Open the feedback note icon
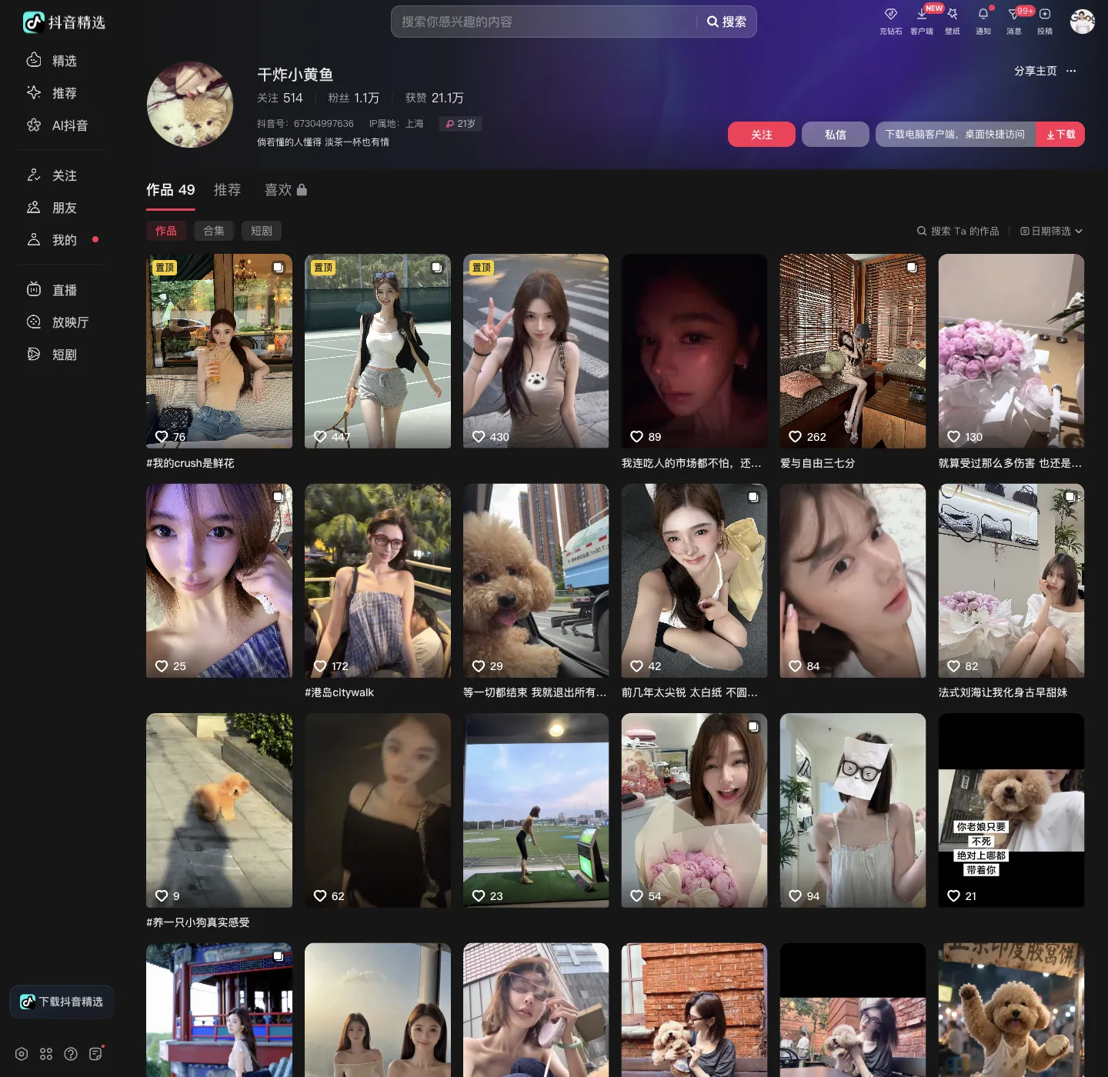This screenshot has width=1108, height=1077. (x=95, y=1054)
